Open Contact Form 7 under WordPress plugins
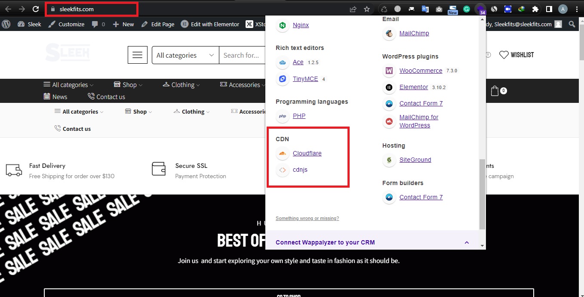584x297 pixels. pyautogui.click(x=421, y=103)
